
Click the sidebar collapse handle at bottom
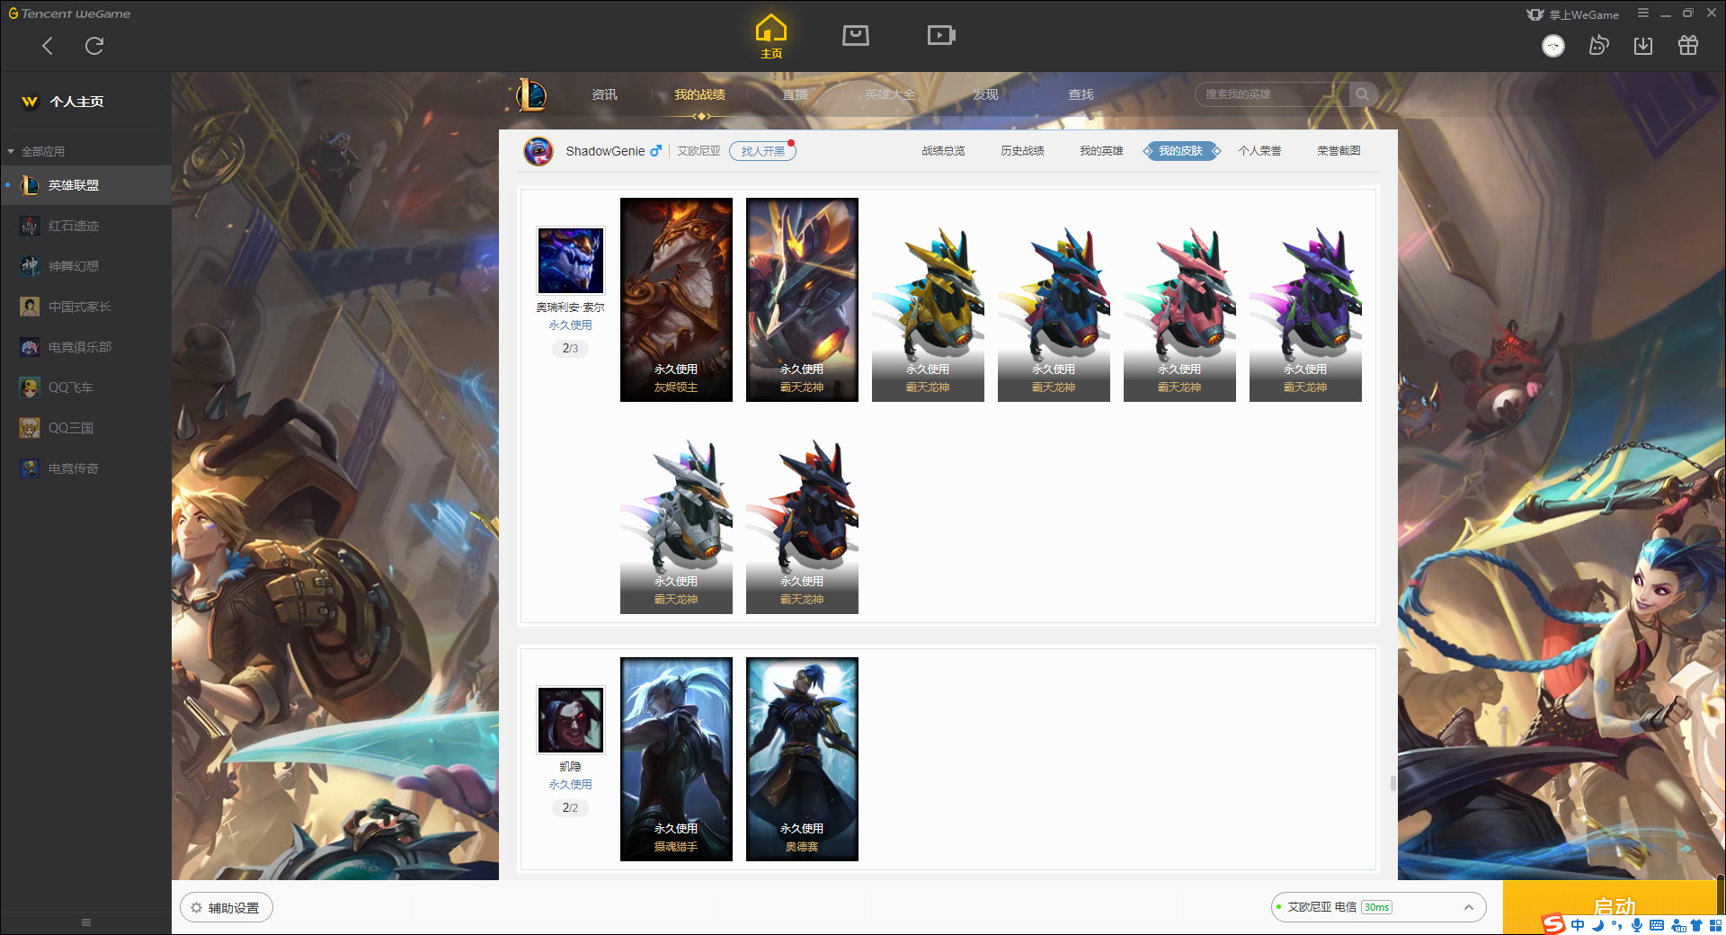(x=86, y=922)
